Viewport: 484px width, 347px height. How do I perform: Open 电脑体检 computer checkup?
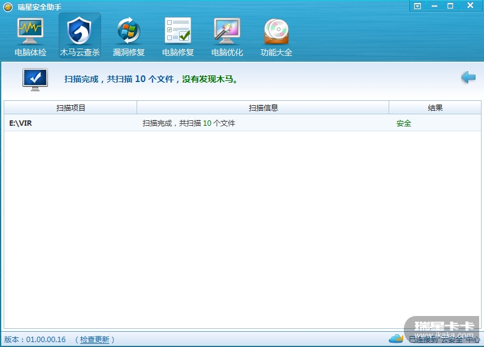(x=30, y=36)
